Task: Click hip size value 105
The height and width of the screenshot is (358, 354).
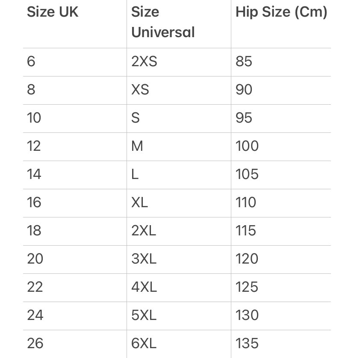Action: (247, 174)
